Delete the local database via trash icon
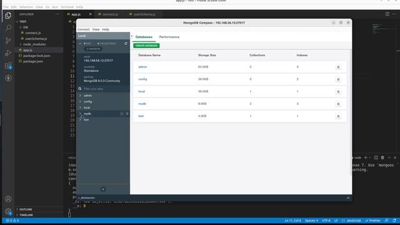400x225 pixels. [338, 92]
